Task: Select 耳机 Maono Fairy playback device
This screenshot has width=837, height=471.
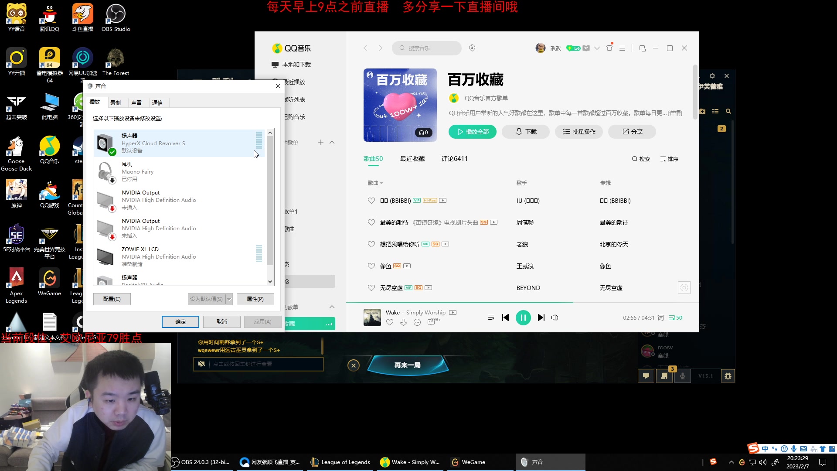Action: click(x=179, y=172)
